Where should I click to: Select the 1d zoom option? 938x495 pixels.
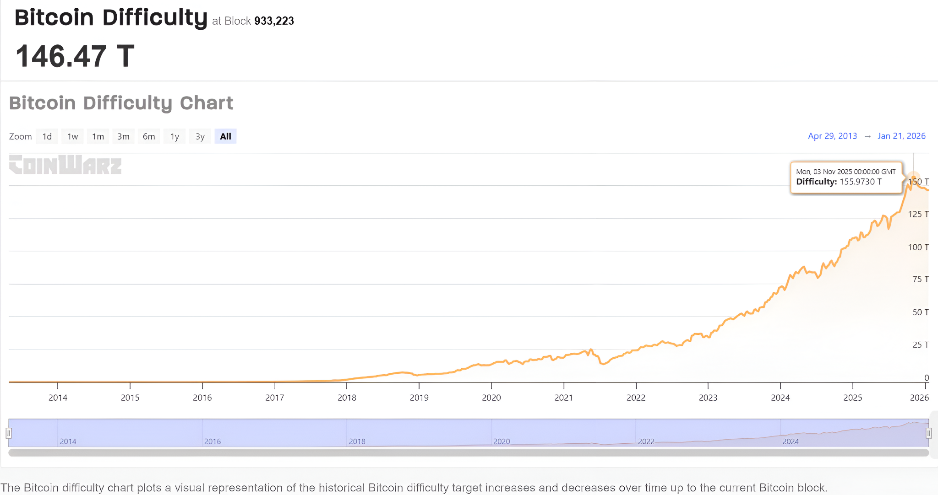click(47, 136)
